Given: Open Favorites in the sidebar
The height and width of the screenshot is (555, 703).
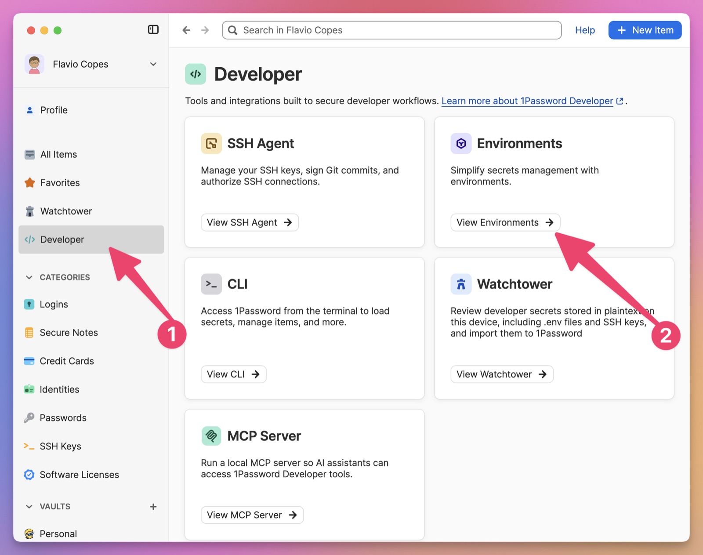Looking at the screenshot, I should pos(91,183).
